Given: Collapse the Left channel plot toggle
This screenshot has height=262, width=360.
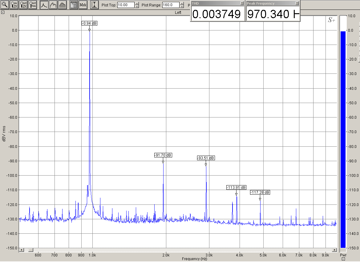Looking at the screenshot, I should tap(2, 12).
